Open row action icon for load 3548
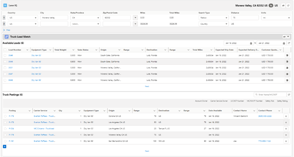This screenshot has width=294, height=157. (287, 80)
